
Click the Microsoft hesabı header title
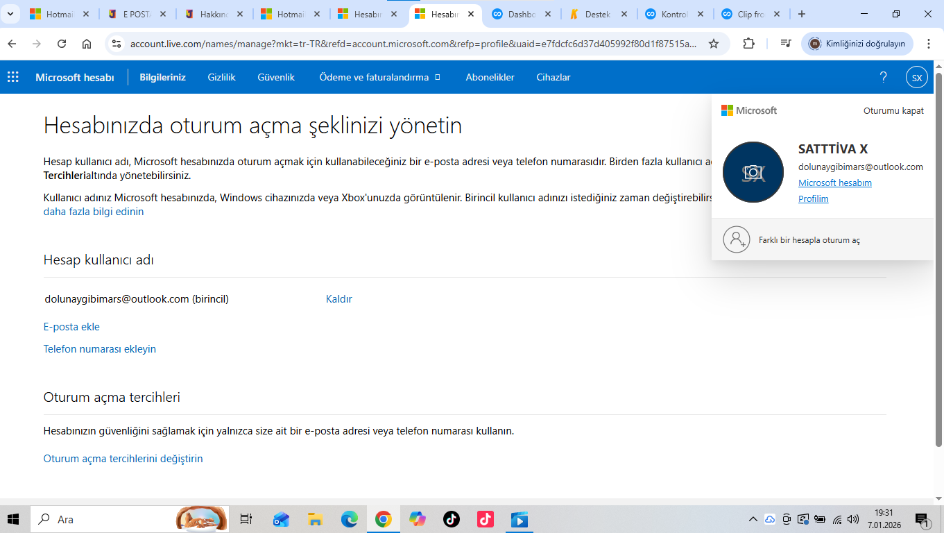point(75,77)
